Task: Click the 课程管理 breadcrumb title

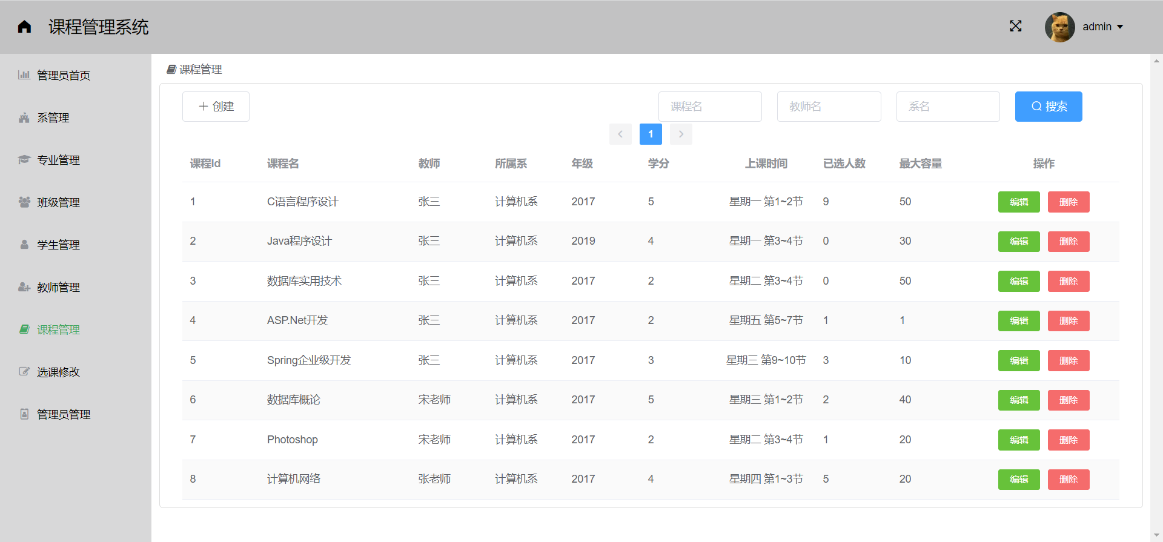Action: coord(200,70)
